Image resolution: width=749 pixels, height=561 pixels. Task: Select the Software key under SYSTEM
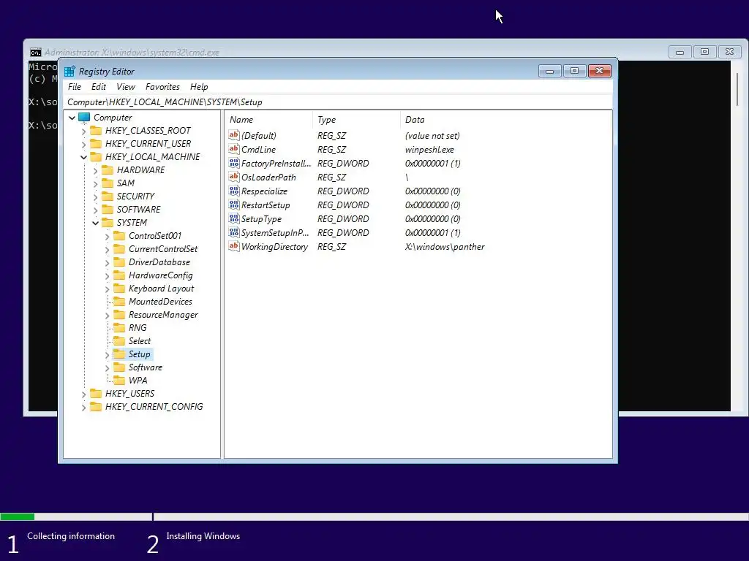pos(146,367)
